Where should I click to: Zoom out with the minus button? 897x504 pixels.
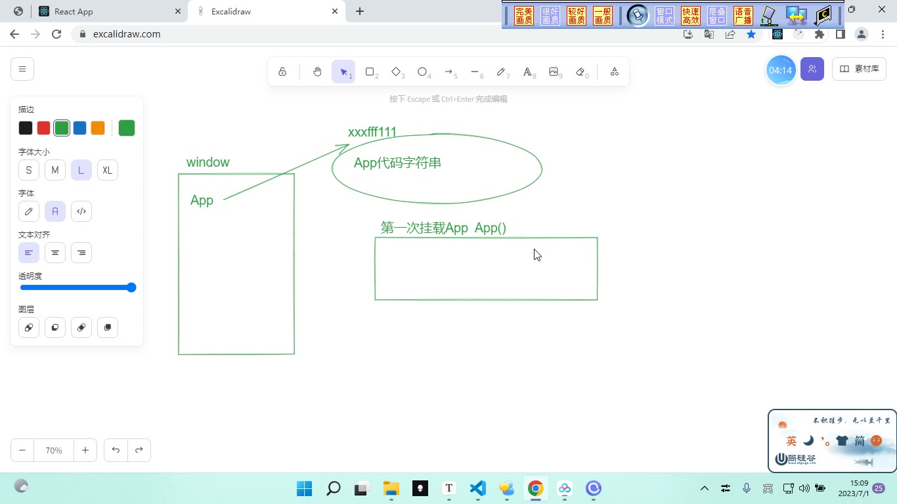(22, 450)
